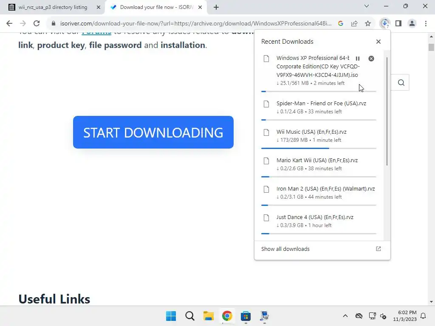Close the ISORIVER download tab
Image resolution: width=435 pixels, height=326 pixels.
200,7
